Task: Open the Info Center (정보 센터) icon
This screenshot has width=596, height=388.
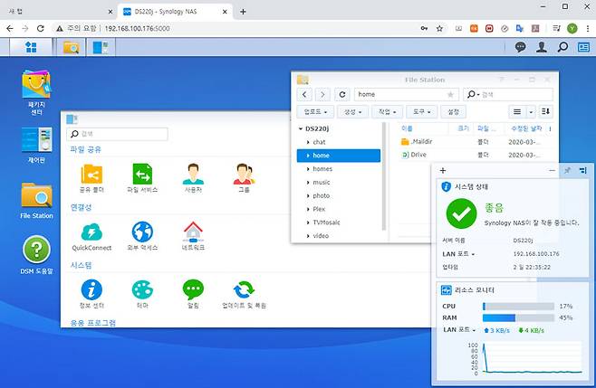Action: [x=91, y=294]
